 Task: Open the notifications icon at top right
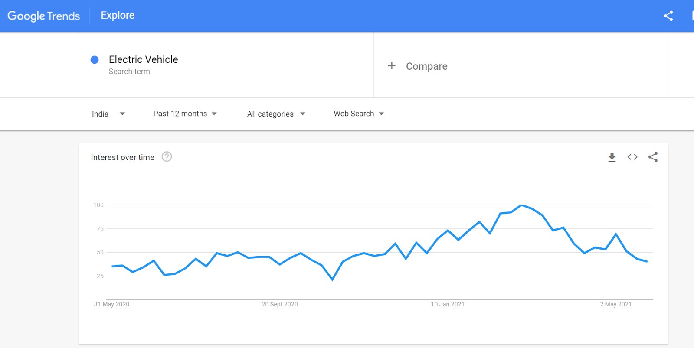click(692, 16)
